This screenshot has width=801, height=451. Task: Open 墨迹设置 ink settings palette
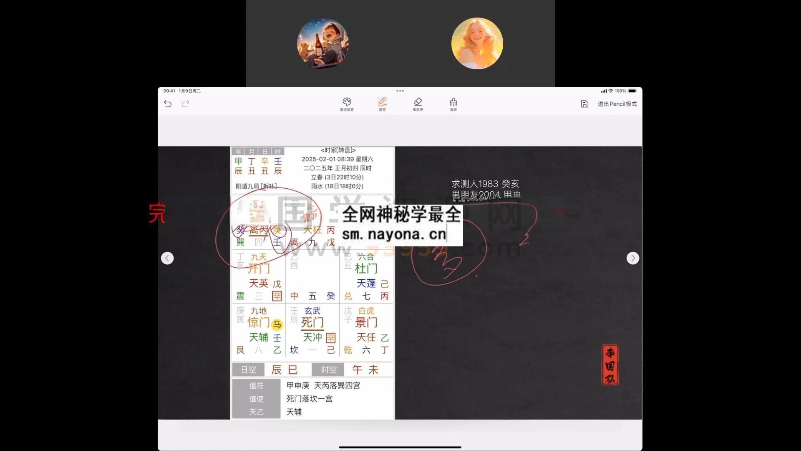coord(347,104)
